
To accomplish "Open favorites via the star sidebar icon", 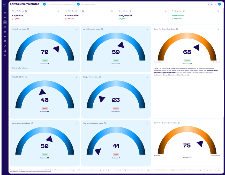I will [5, 31].
